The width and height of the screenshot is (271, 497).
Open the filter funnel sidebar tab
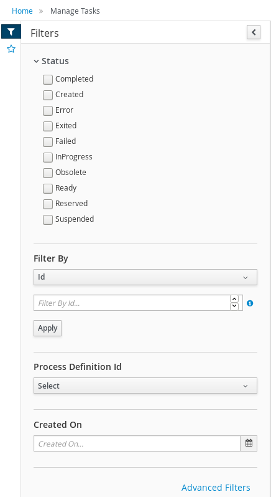coord(11,31)
